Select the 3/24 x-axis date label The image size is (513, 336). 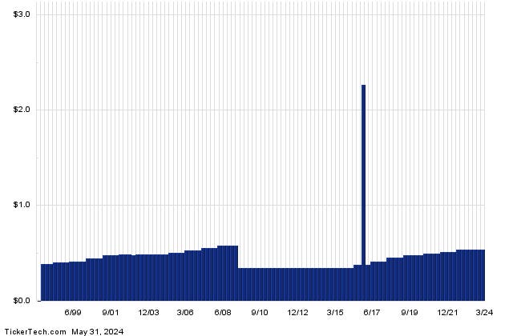pyautogui.click(x=484, y=313)
